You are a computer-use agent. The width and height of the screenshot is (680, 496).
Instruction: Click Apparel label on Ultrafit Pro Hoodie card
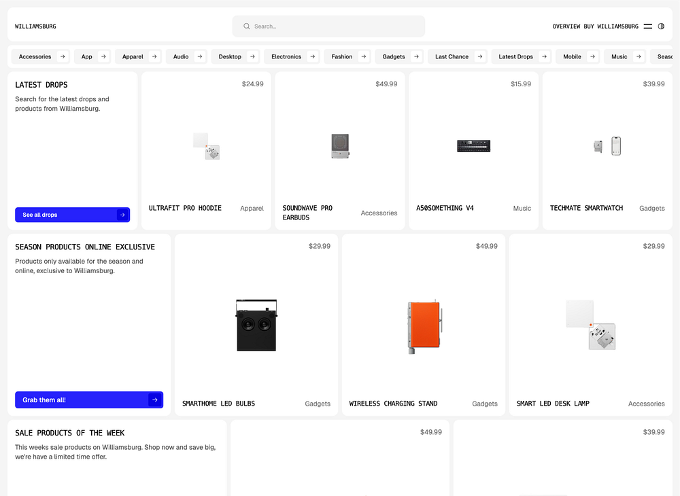(252, 209)
